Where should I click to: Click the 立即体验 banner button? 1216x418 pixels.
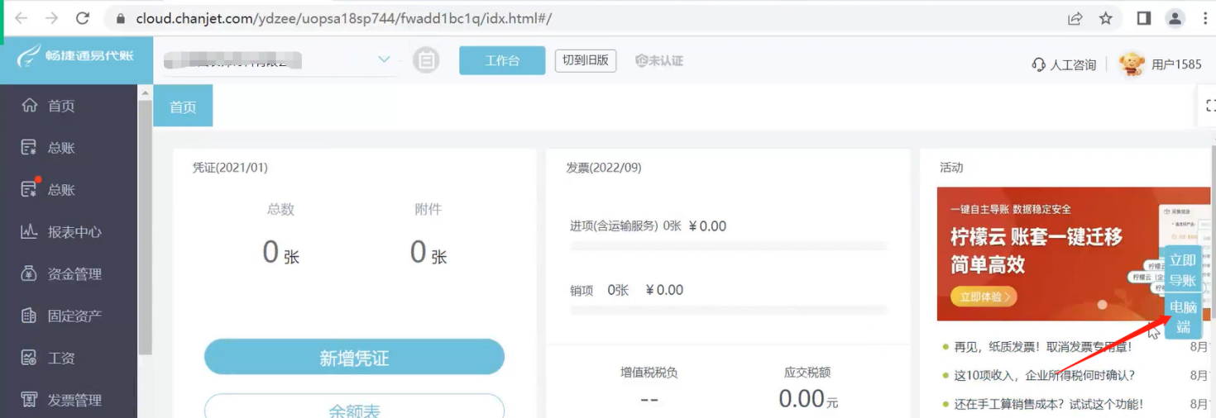(x=984, y=297)
